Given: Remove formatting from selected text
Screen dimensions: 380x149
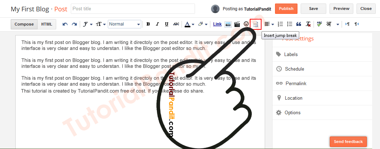Looking at the screenshot, I should click(308, 24).
